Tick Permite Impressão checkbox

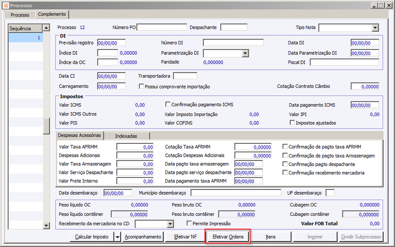pos(189,223)
